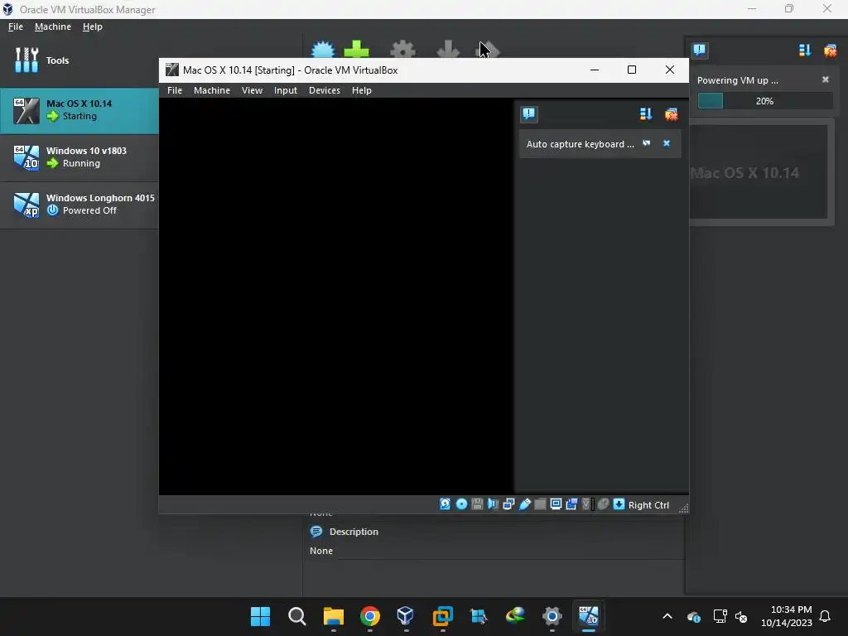Select the Mac OS X 10.14 VM entry
The height and width of the screenshot is (636, 848).
click(x=79, y=110)
